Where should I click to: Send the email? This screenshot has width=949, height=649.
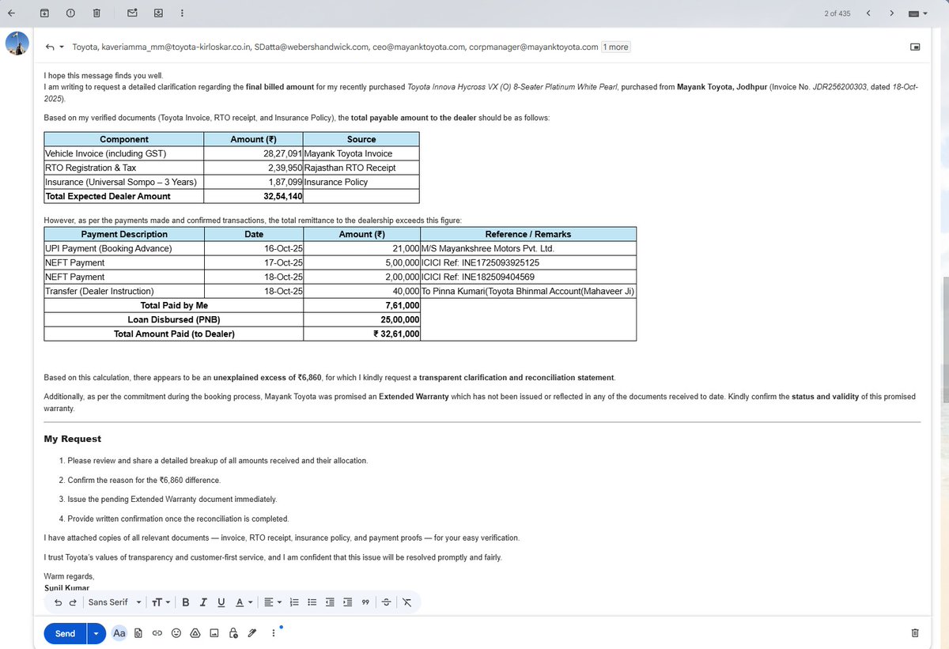tap(65, 633)
